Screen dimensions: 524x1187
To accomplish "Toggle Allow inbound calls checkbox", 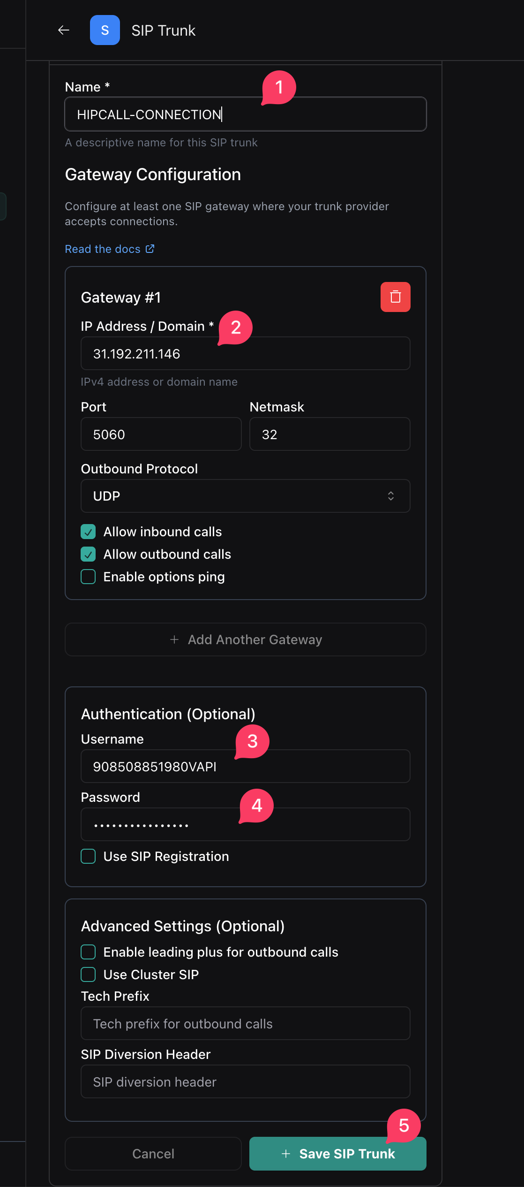I will click(x=88, y=532).
